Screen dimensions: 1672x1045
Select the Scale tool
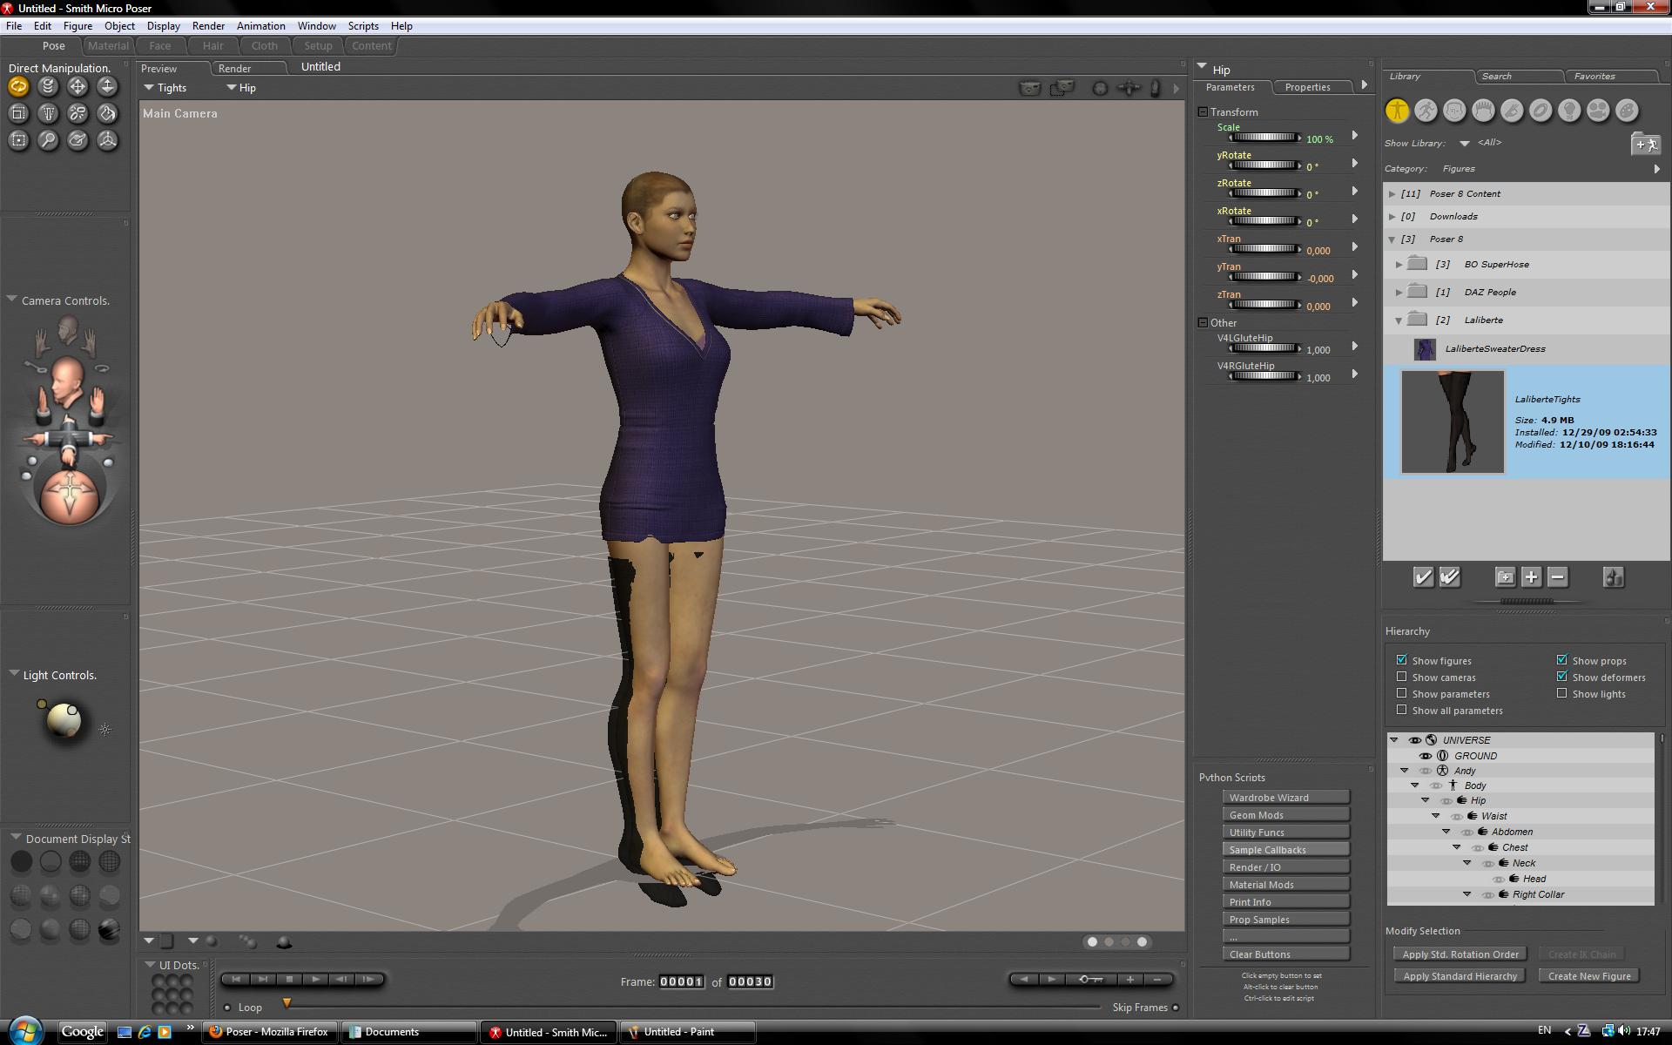tap(18, 113)
